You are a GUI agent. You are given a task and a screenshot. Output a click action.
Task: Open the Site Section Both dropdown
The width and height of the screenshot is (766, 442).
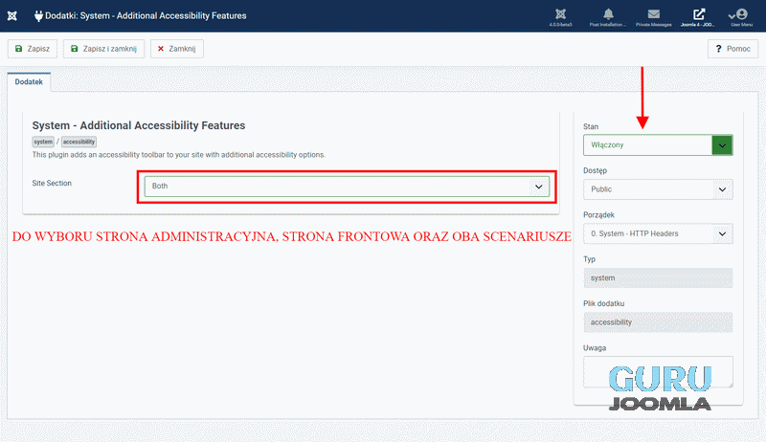pos(347,187)
